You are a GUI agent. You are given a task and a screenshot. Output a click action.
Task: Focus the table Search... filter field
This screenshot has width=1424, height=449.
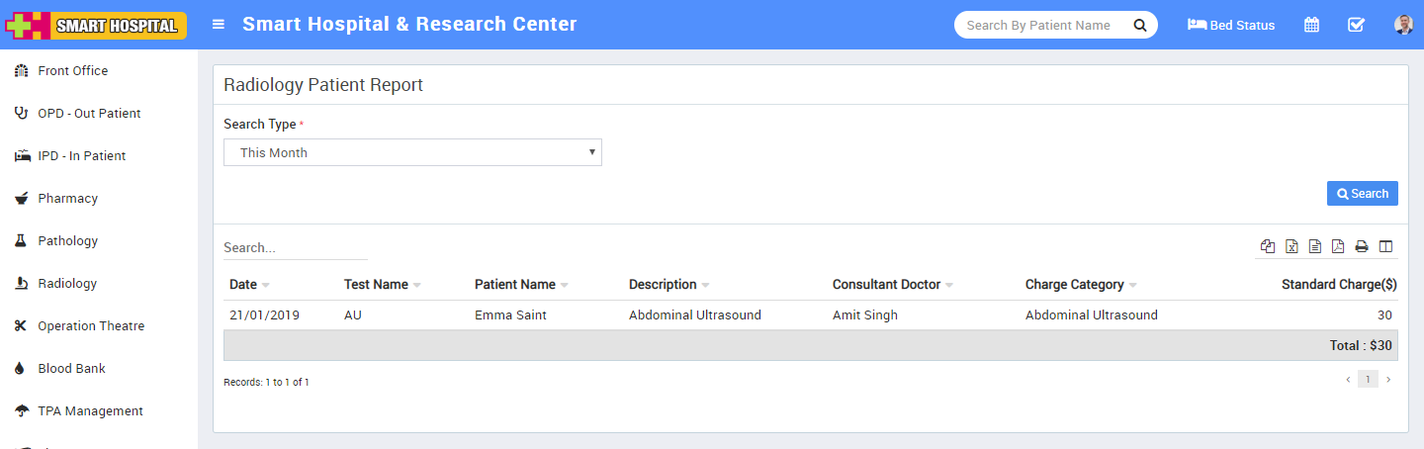coord(295,247)
